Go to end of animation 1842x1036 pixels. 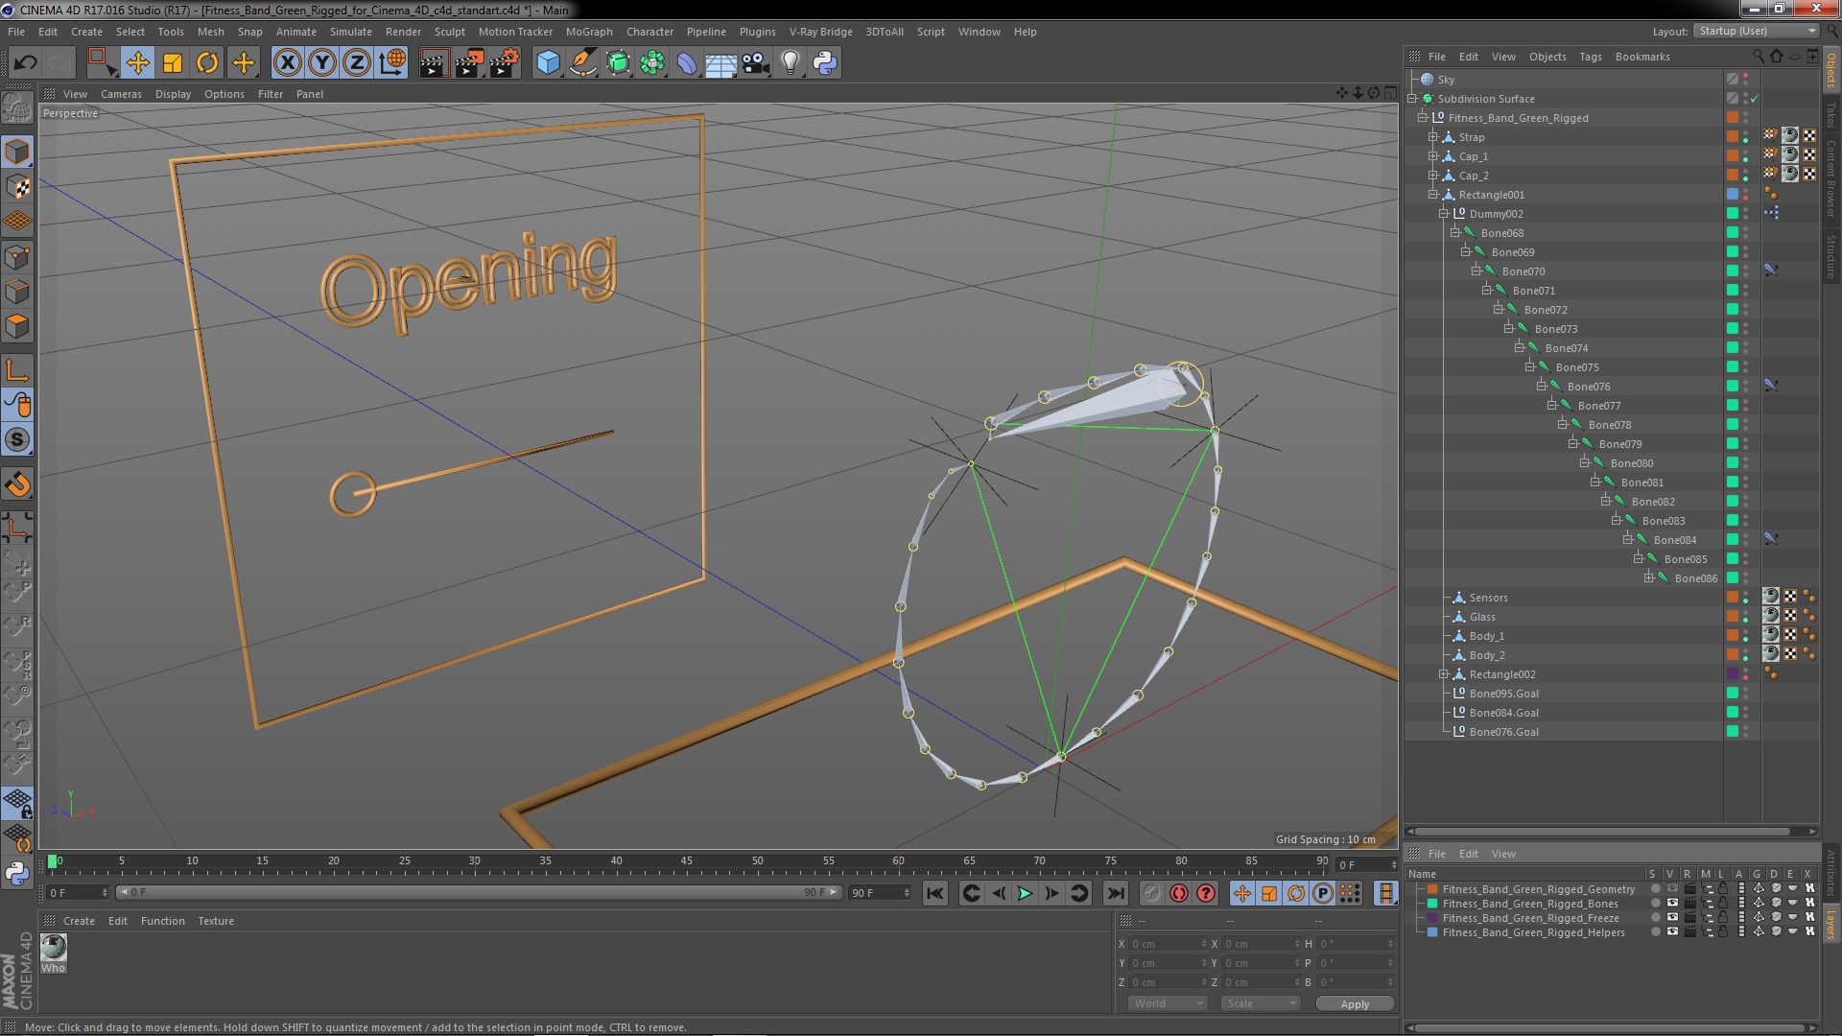tap(1115, 893)
